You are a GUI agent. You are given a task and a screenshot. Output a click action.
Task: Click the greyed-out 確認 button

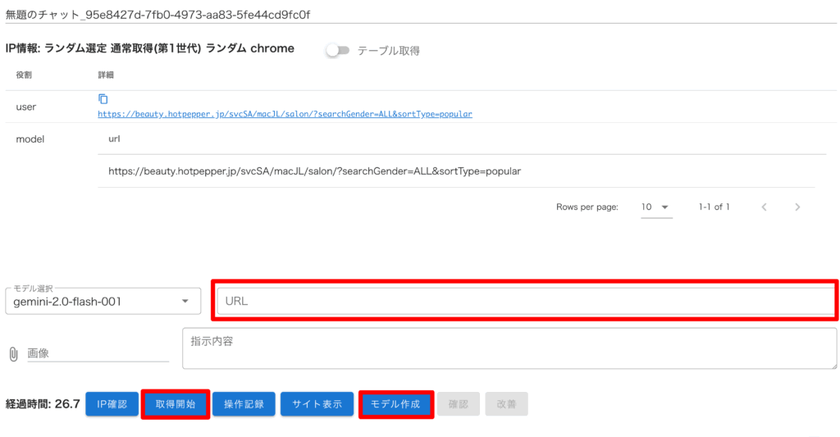pyautogui.click(x=458, y=404)
